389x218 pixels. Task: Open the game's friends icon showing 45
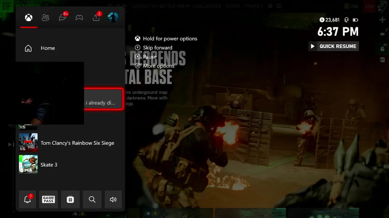382,48
